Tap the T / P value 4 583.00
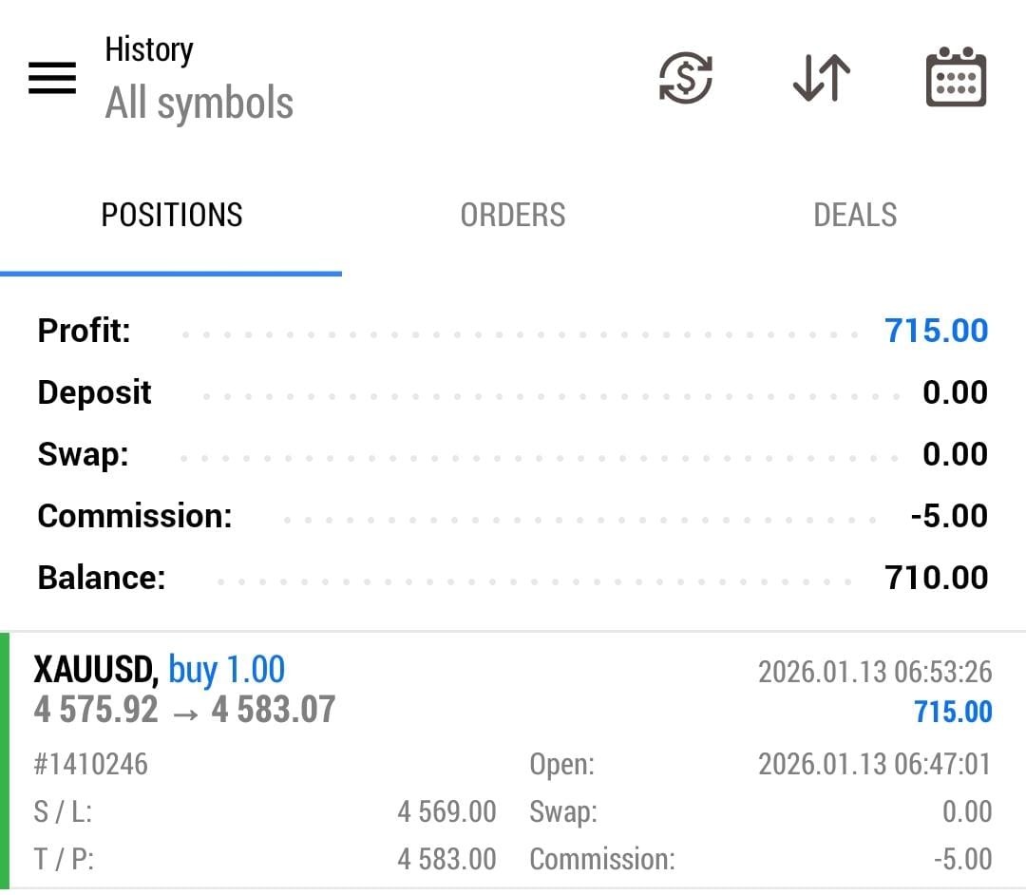Image resolution: width=1026 pixels, height=895 pixels. tap(446, 859)
